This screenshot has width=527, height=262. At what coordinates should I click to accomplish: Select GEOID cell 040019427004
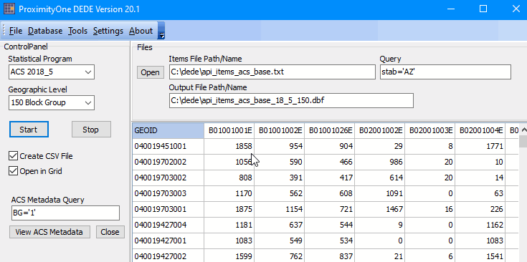(168, 225)
